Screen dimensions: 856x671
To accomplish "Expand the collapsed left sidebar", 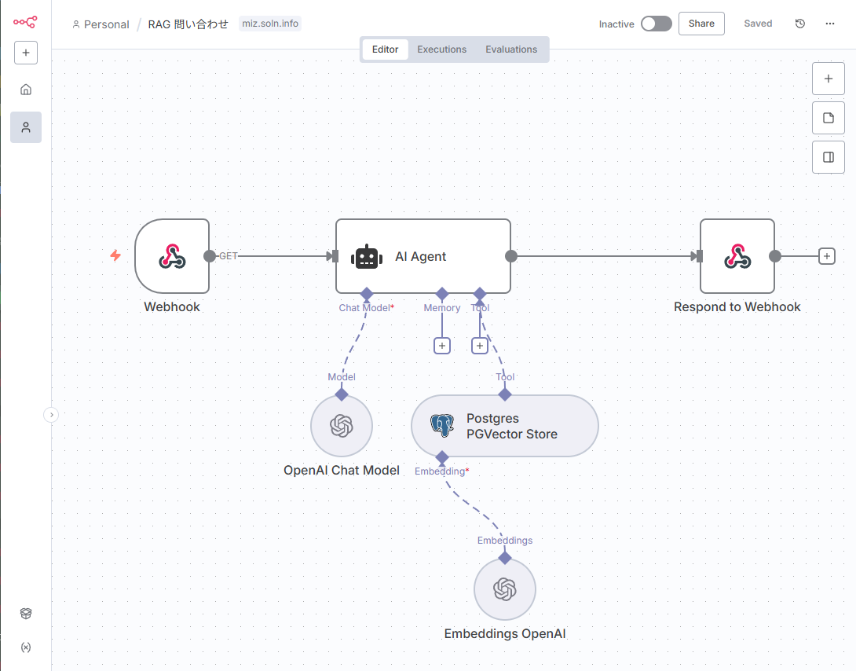I will point(51,415).
